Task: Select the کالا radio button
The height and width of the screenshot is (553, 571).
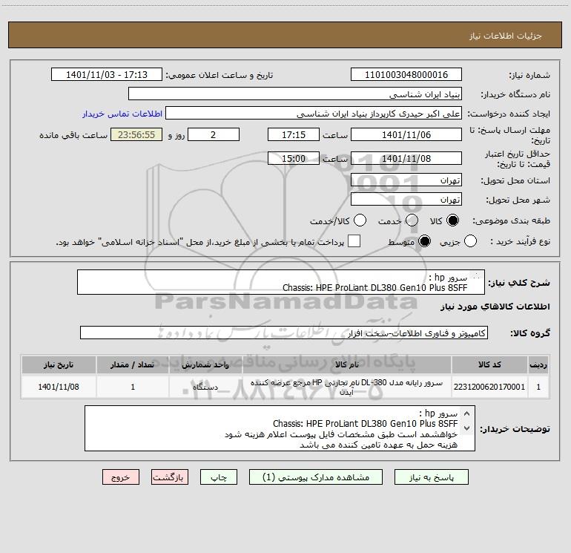Action: (452, 220)
